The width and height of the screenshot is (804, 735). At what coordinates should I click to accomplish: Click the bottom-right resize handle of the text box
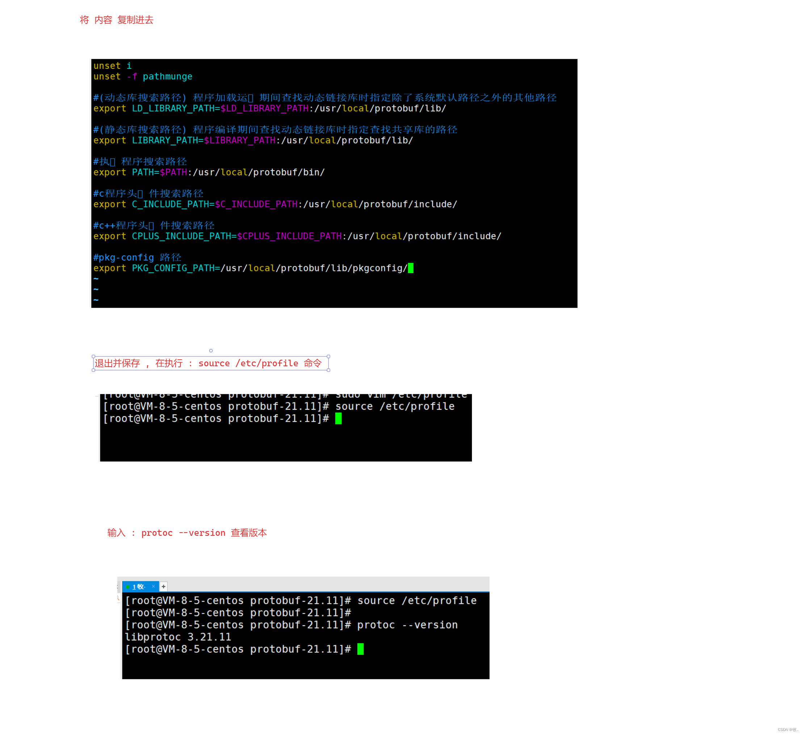328,370
